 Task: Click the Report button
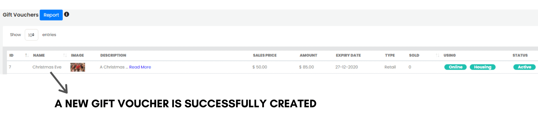click(51, 15)
